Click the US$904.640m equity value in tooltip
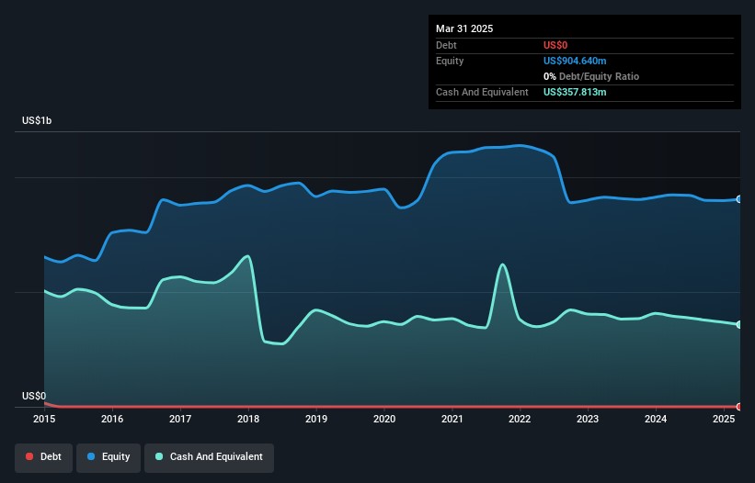755x483 pixels. click(x=575, y=61)
